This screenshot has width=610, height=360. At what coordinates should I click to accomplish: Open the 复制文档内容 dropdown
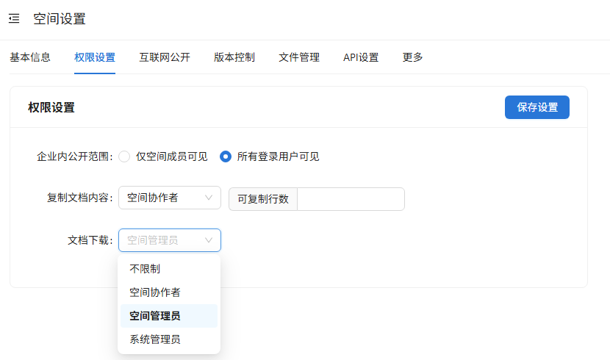pos(170,198)
